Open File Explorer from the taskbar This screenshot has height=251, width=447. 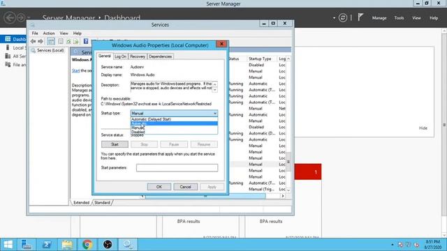click(x=67, y=245)
